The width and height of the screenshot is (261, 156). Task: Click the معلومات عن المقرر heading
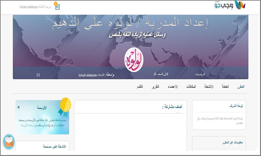click(x=232, y=142)
